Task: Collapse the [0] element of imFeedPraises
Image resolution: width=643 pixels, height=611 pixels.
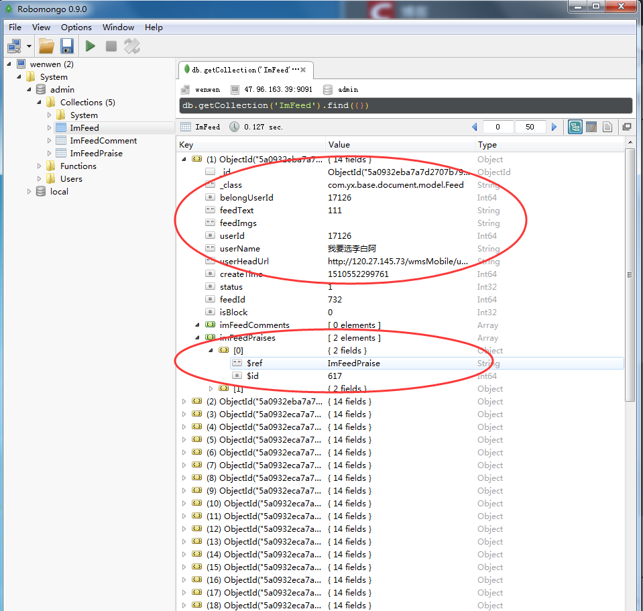Action: (211, 350)
